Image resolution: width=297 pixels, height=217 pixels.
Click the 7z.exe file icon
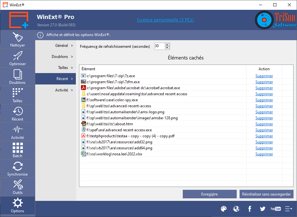(x=83, y=76)
